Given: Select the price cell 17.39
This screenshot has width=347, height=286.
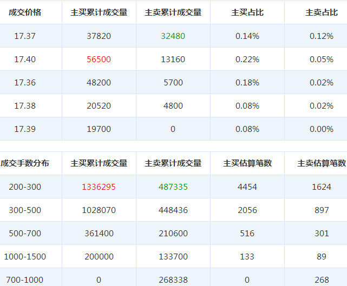Looking at the screenshot, I should (x=25, y=129).
